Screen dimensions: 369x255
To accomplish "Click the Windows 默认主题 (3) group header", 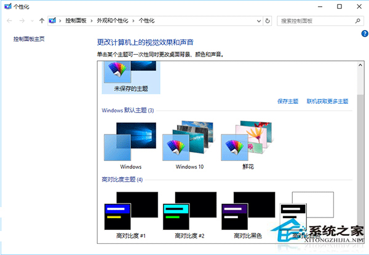I will (x=128, y=110).
